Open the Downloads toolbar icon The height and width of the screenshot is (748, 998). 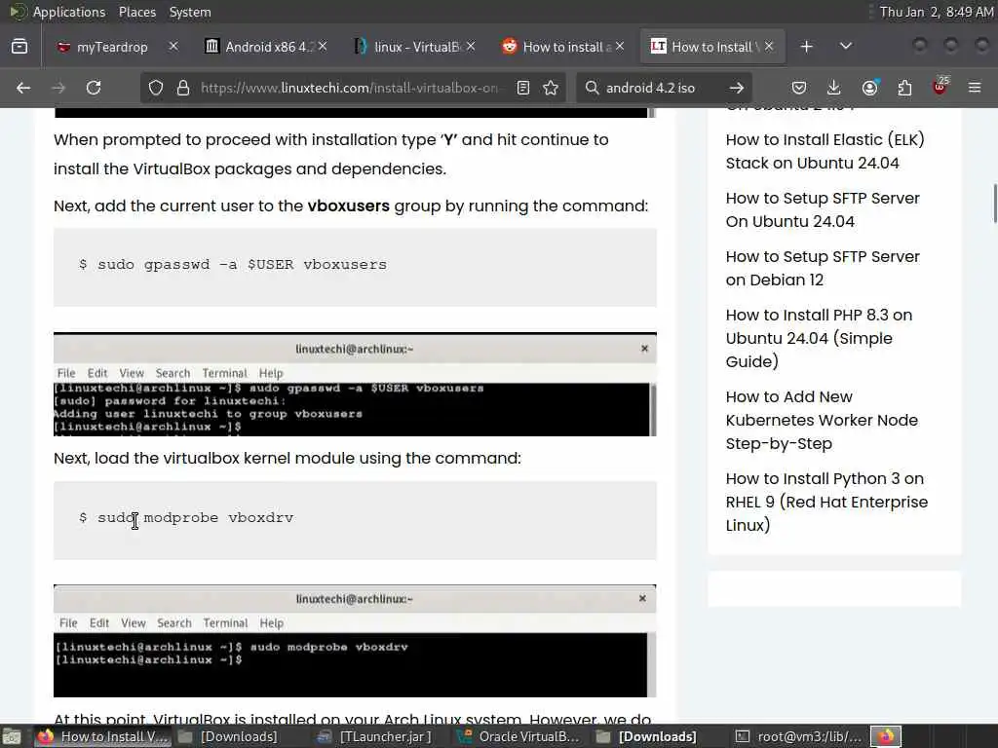click(834, 88)
